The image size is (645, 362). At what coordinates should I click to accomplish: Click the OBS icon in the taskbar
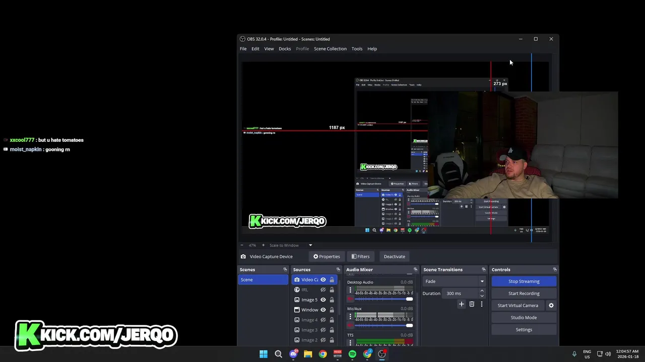pos(382,354)
